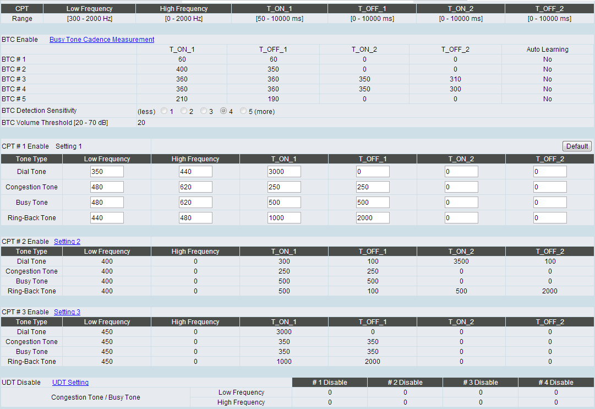Select BTC Detection Sensitivity level 5 (more)
Viewport: 595px width, 409px height.
pyautogui.click(x=243, y=111)
